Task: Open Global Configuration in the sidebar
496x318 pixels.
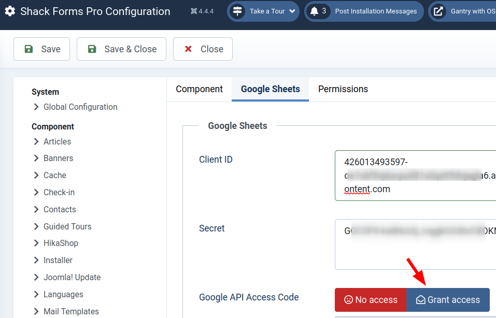Action: (x=80, y=107)
